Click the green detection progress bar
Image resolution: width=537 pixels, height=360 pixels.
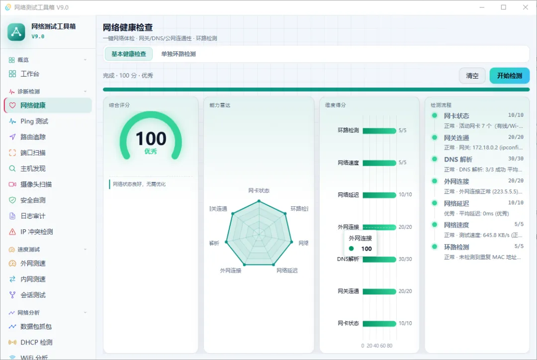pyautogui.click(x=316, y=90)
